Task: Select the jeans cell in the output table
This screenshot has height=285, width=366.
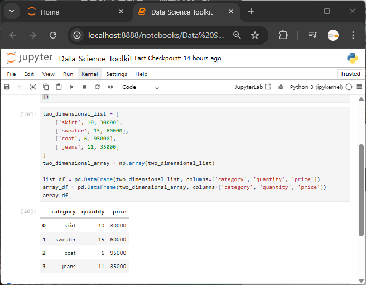Action: (69, 267)
